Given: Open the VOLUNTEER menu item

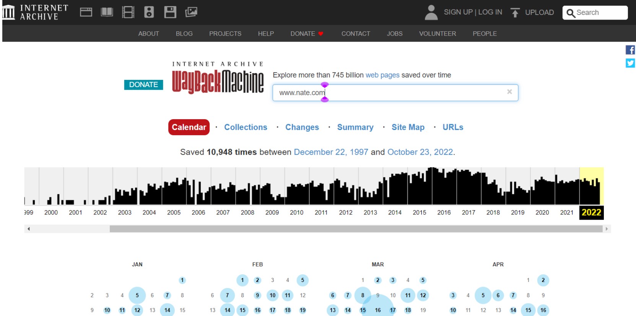Looking at the screenshot, I should click(438, 34).
